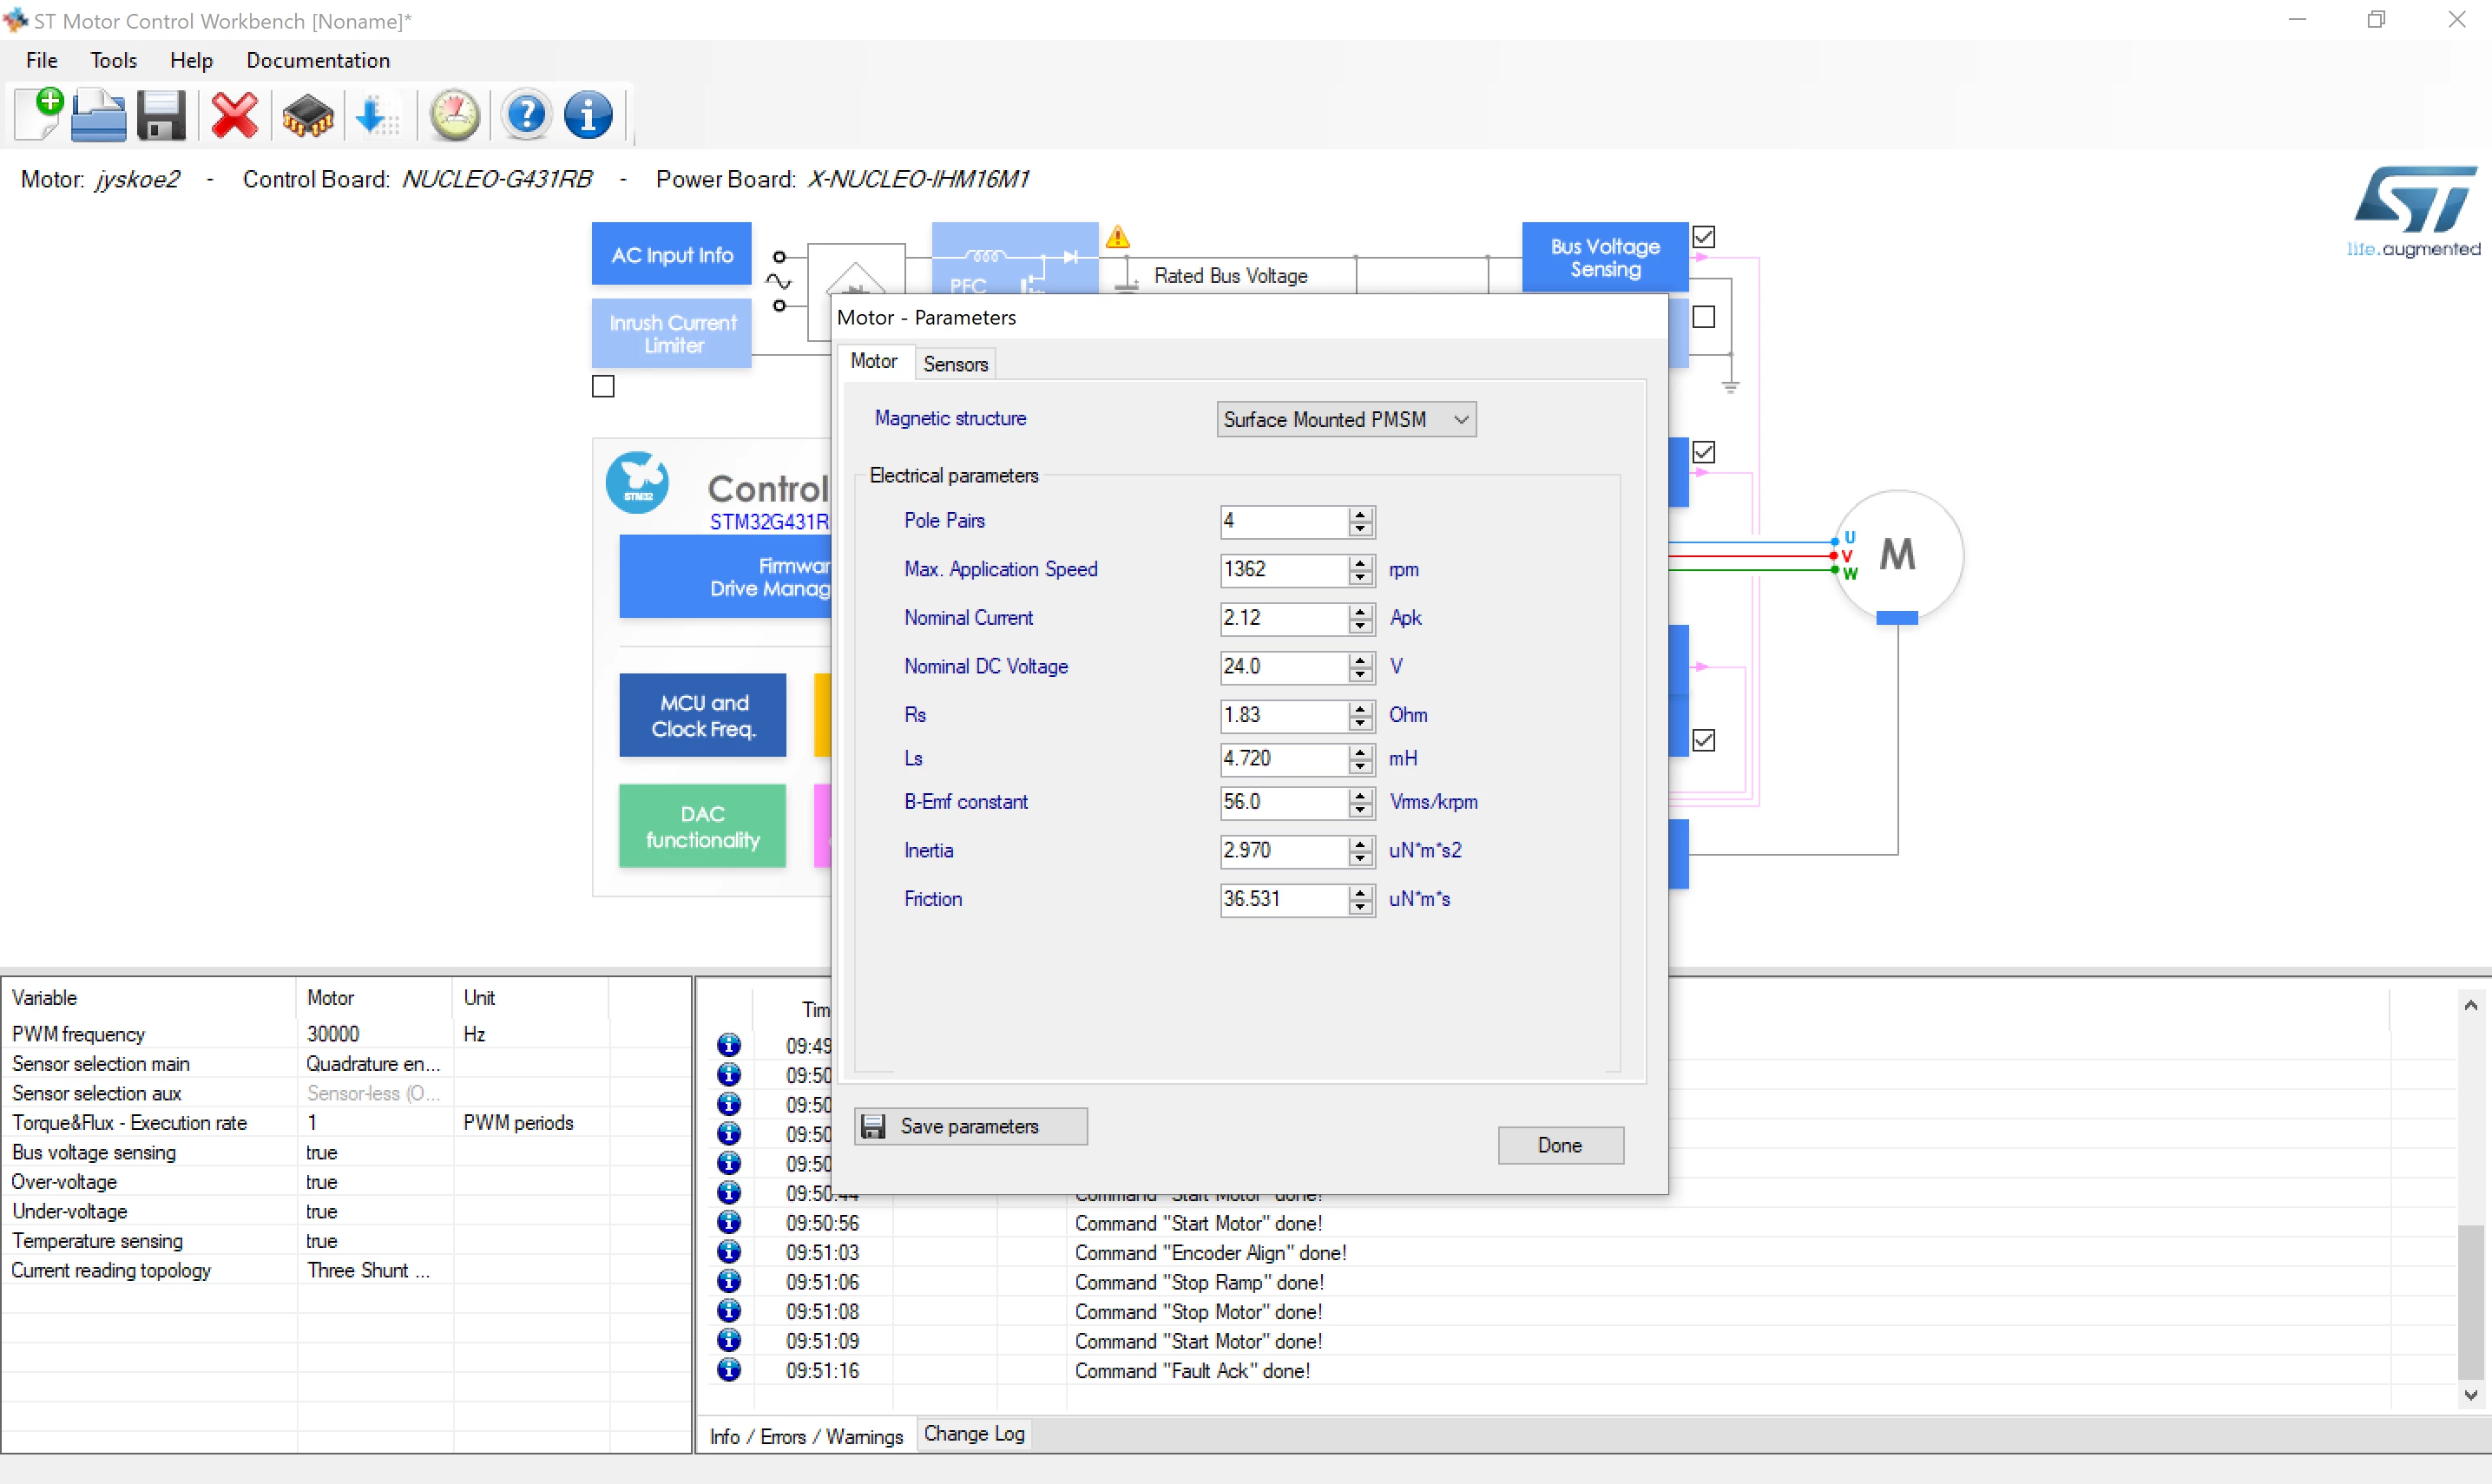This screenshot has width=2492, height=1484.
Task: Click the Done button
Action: (1560, 1145)
